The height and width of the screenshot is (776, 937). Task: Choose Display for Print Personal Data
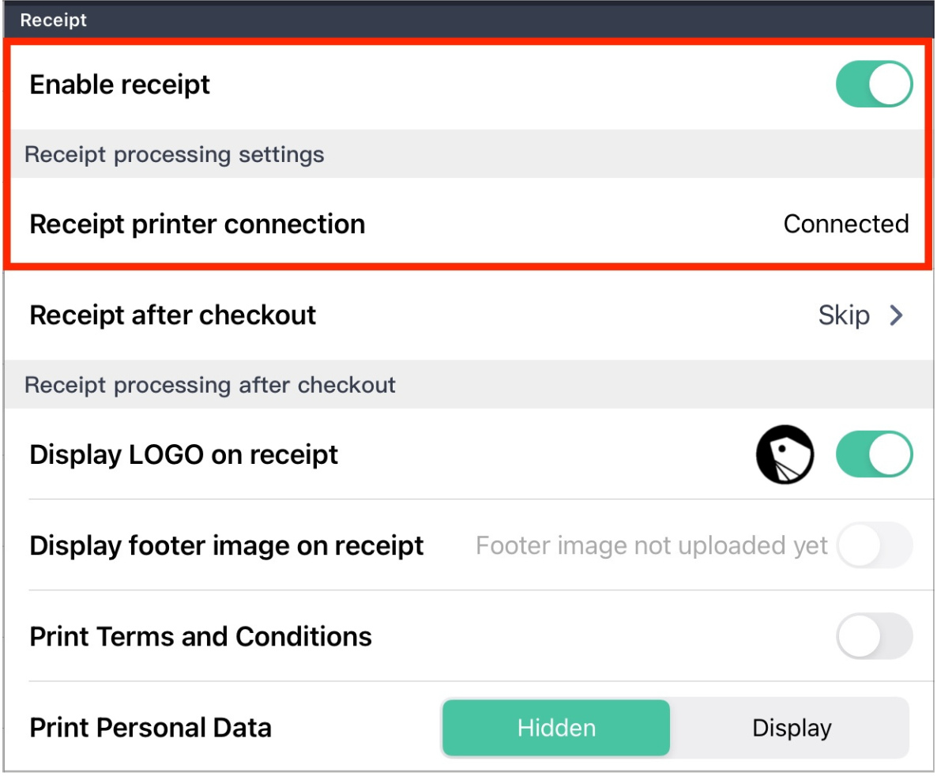791,728
